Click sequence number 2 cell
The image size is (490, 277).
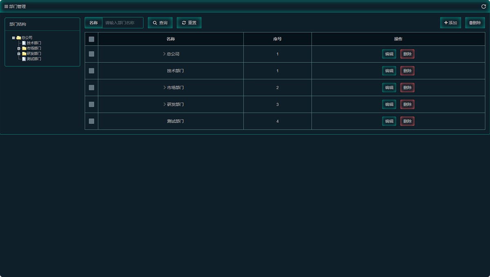[x=278, y=88]
